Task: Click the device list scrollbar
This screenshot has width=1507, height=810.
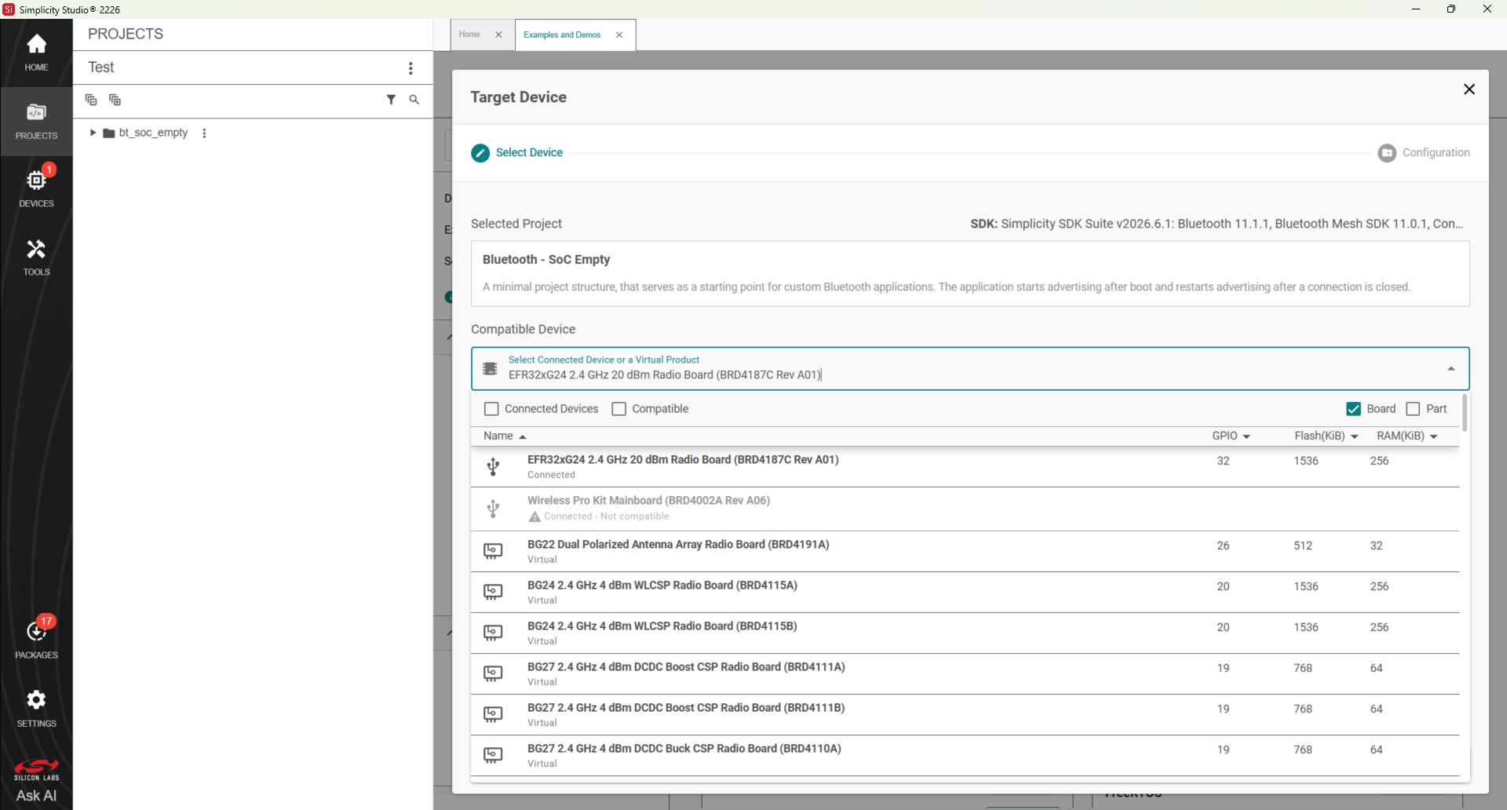Action: (1465, 413)
